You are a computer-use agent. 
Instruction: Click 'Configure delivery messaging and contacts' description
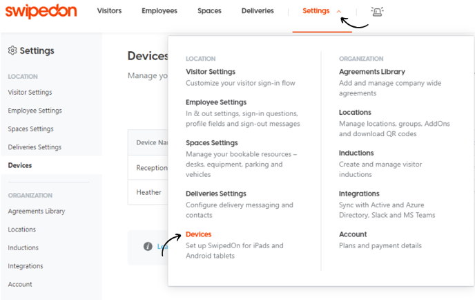pos(240,210)
